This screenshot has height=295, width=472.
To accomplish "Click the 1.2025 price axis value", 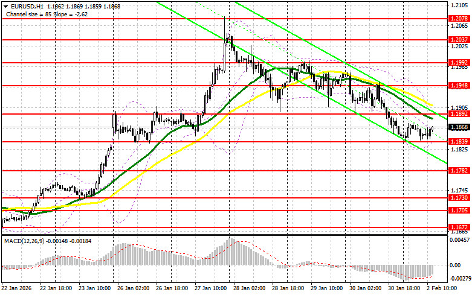I will [x=459, y=46].
